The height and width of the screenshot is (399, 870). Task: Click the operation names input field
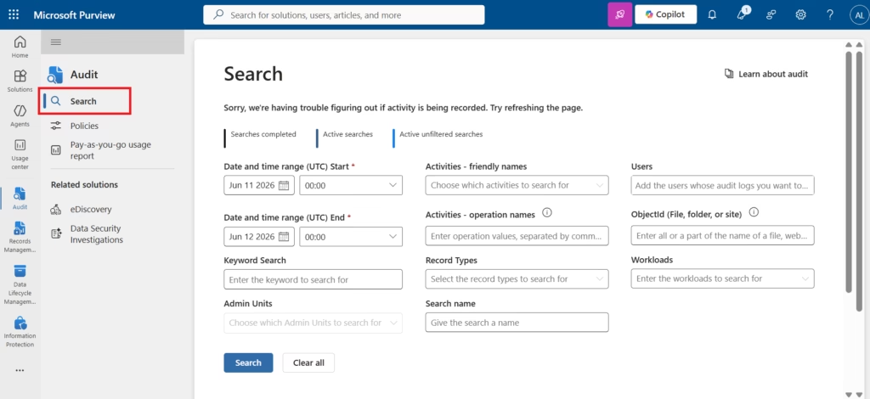[x=517, y=235]
